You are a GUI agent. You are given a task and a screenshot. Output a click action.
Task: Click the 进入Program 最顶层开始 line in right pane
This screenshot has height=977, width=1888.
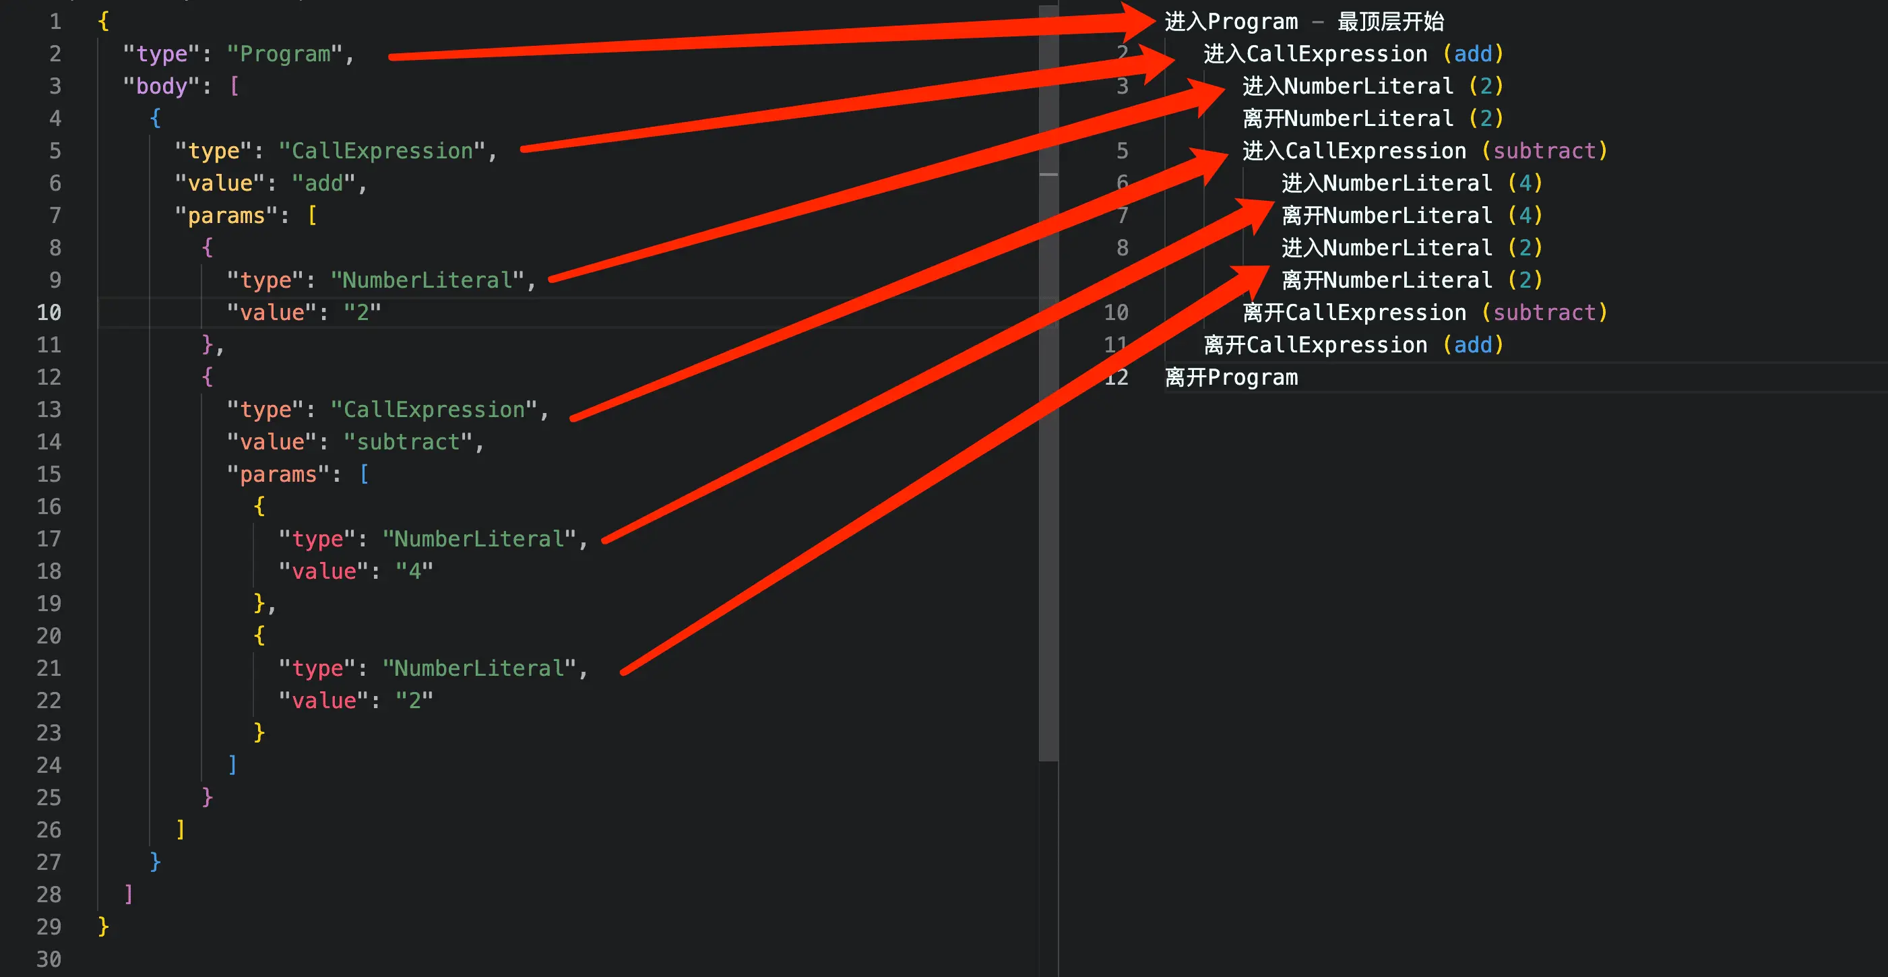(x=1303, y=22)
